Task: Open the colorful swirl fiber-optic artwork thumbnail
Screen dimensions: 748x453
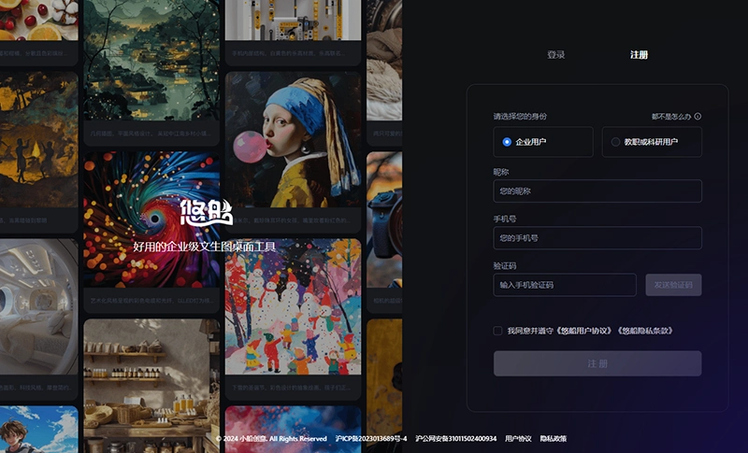Action: (x=151, y=219)
